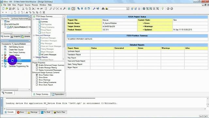The height and width of the screenshot is (118, 209).
Task: Click the Cut scissors icon
Action: coord(23,9)
